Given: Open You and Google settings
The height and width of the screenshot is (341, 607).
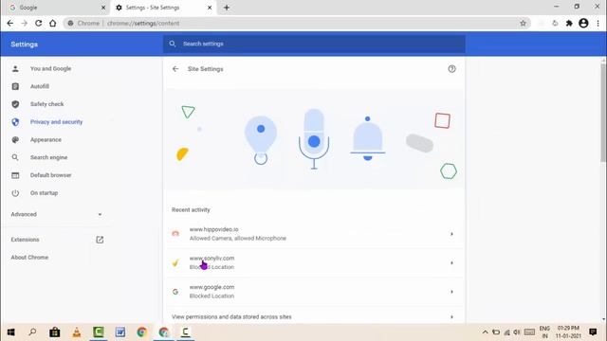Looking at the screenshot, I should [x=50, y=68].
